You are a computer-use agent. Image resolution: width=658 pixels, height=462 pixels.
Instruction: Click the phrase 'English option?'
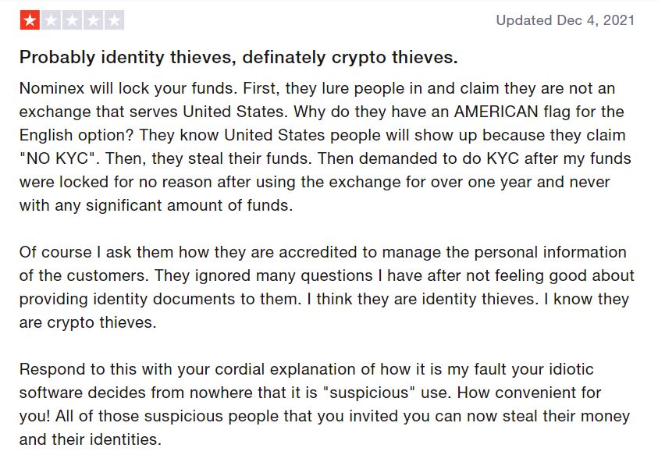[76, 135]
